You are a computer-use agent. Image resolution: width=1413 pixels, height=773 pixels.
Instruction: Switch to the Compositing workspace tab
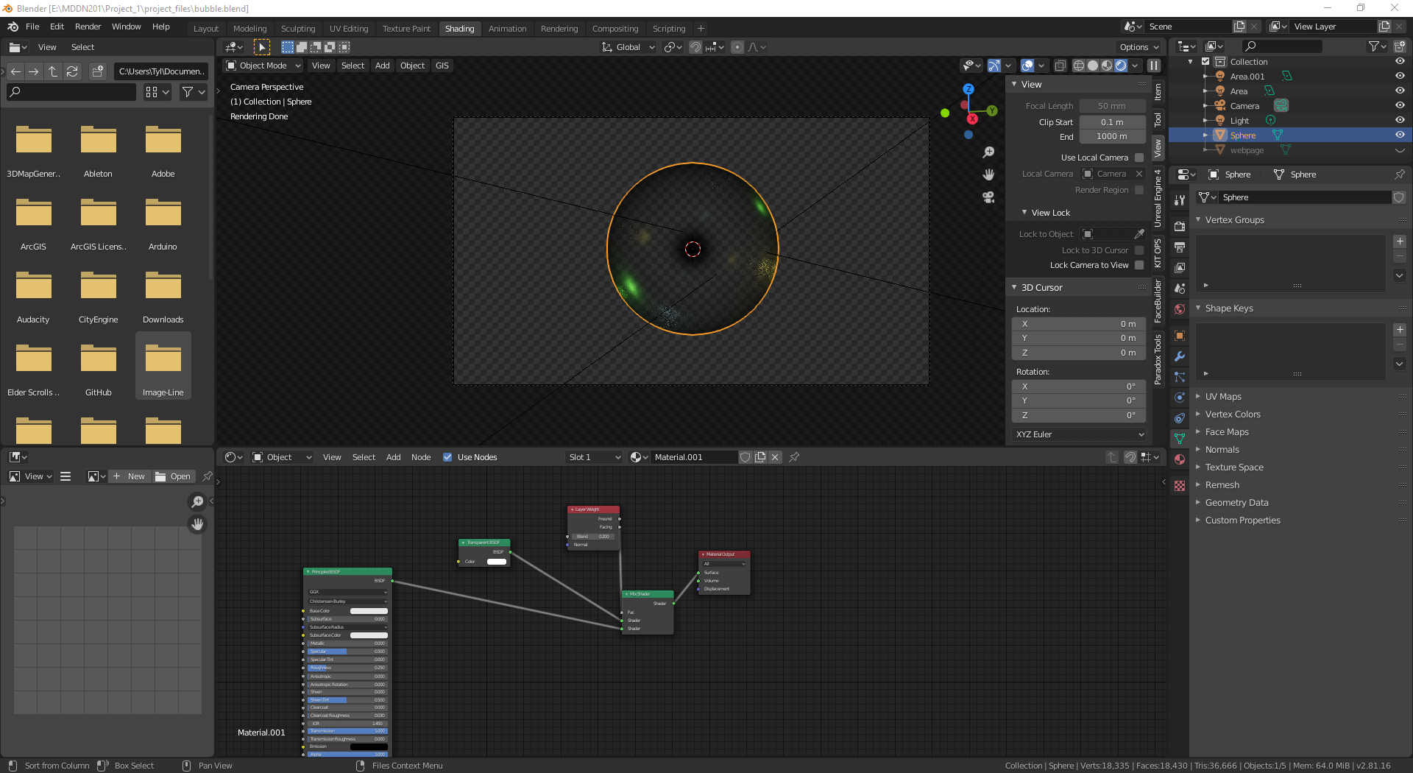click(x=615, y=29)
